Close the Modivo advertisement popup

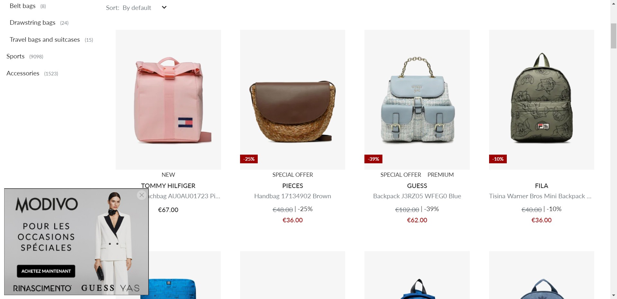(x=142, y=195)
